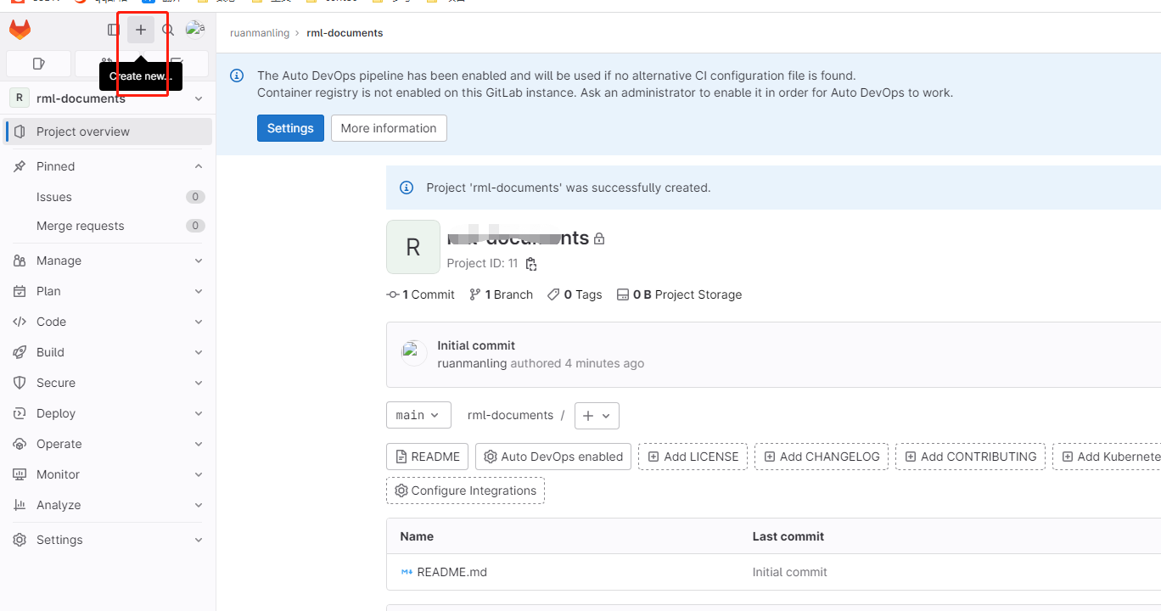
Task: Click the R project avatar in header
Action: pos(413,247)
